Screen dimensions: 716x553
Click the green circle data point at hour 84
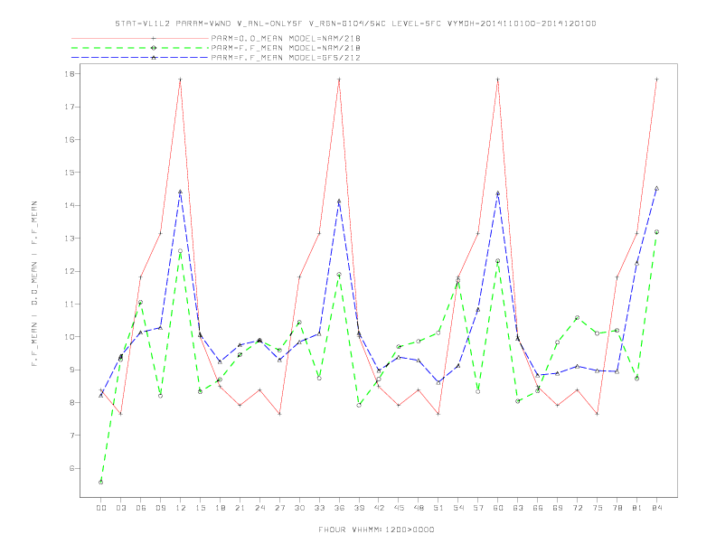(656, 232)
